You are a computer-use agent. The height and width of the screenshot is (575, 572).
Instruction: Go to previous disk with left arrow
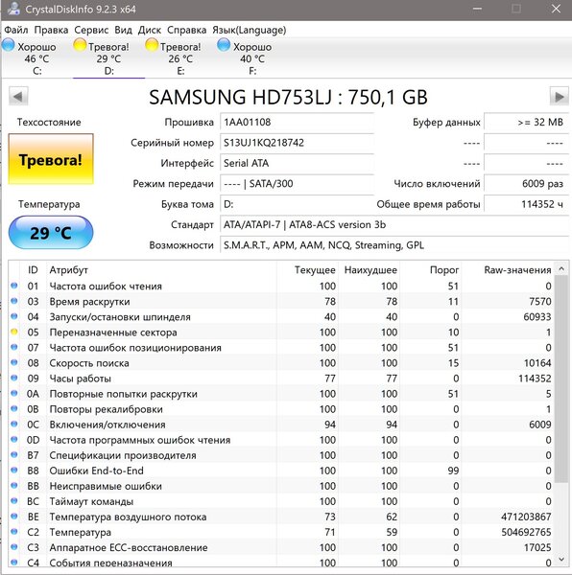coord(18,97)
